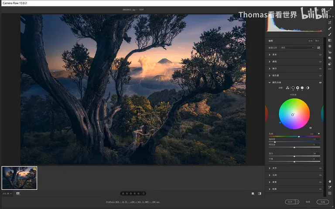Toggle single view mode icon
This screenshot has width=335, height=209.
253,194
